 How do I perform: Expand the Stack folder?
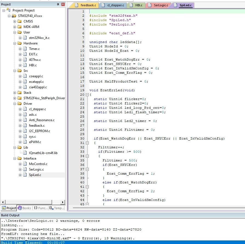point(15,93)
